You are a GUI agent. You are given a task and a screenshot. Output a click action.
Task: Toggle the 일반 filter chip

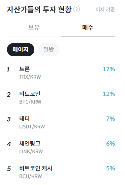[x=48, y=50]
